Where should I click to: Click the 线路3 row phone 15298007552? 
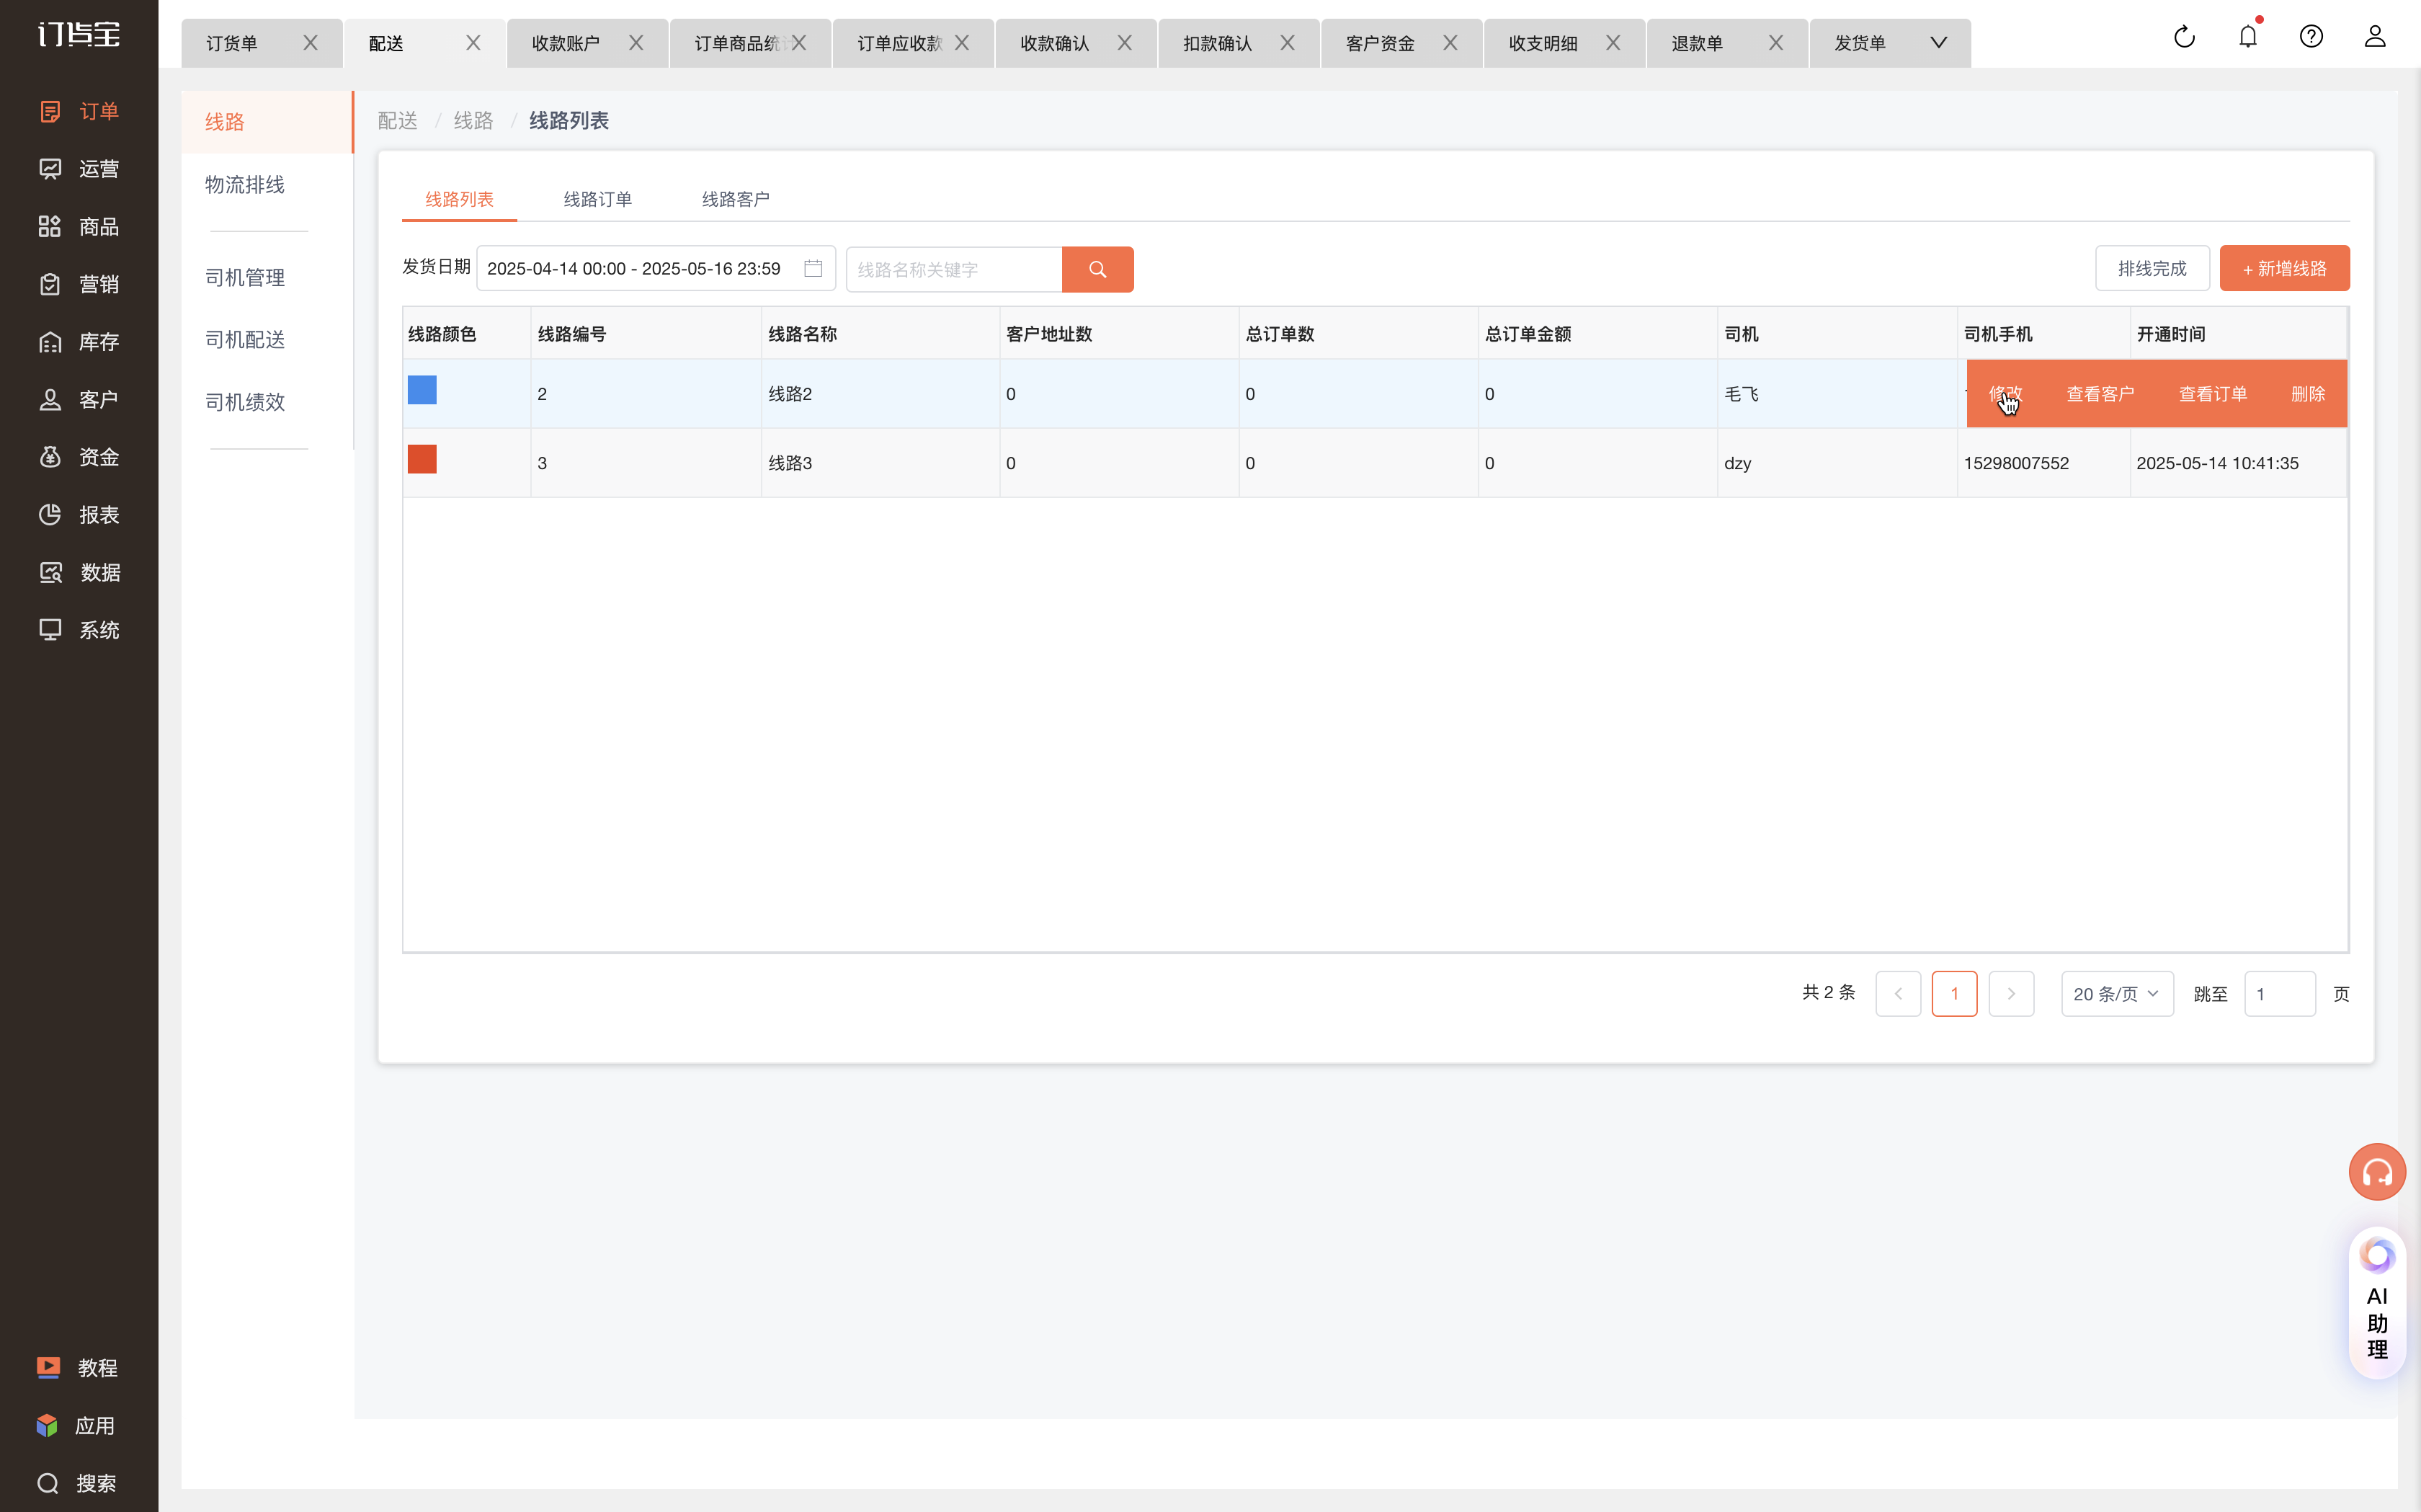pos(2016,463)
